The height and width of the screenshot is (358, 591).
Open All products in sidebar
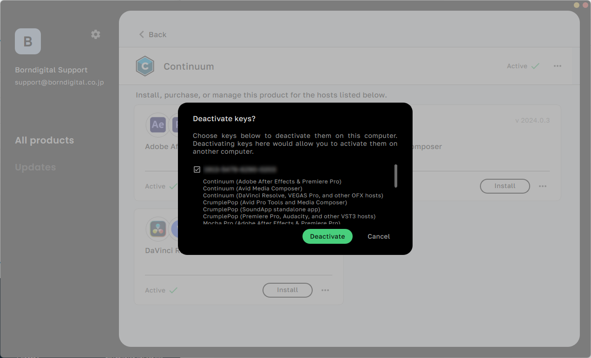(45, 140)
